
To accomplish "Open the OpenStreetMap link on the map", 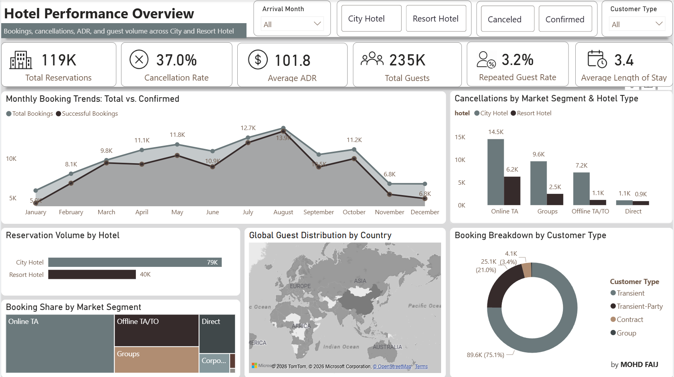I will [392, 367].
